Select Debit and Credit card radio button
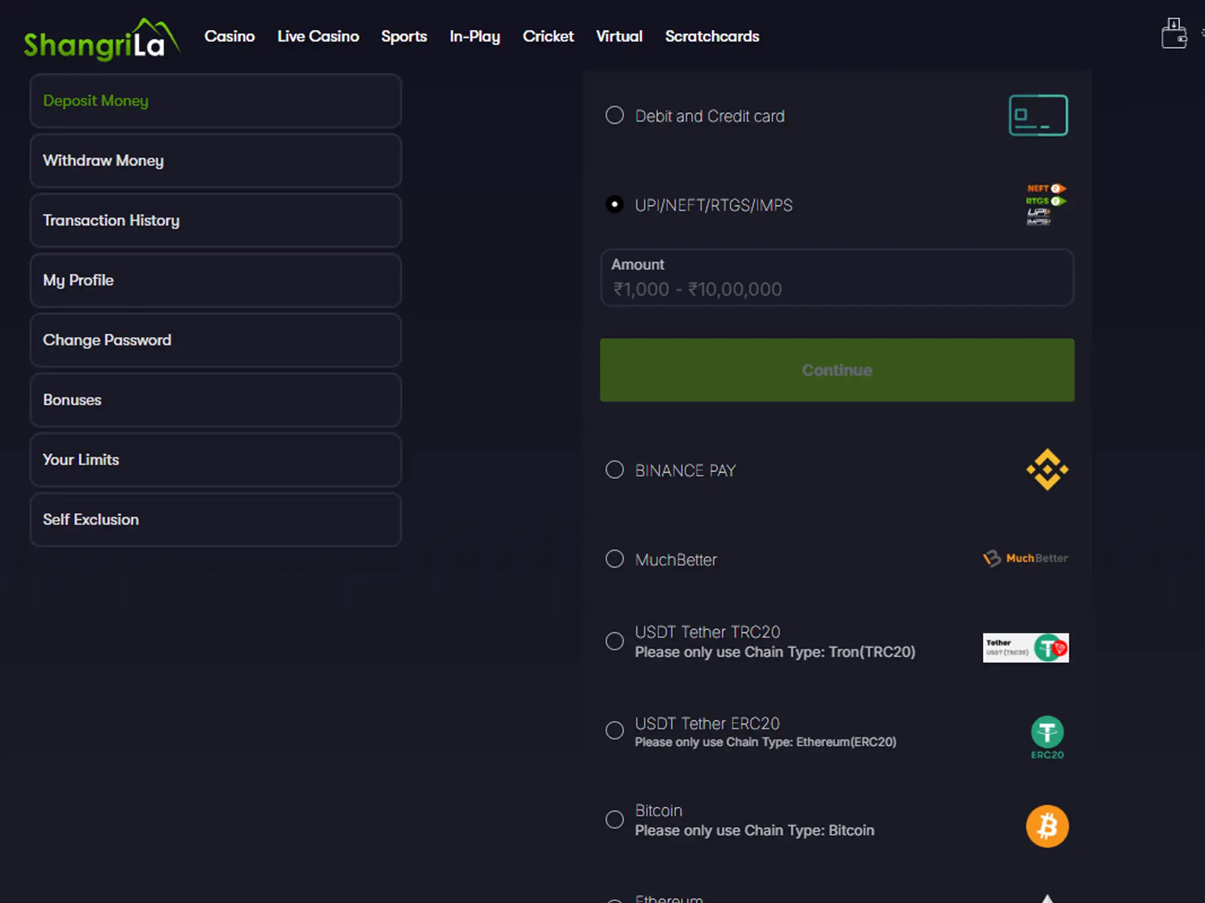Screen dimensions: 1205x903 (x=614, y=115)
